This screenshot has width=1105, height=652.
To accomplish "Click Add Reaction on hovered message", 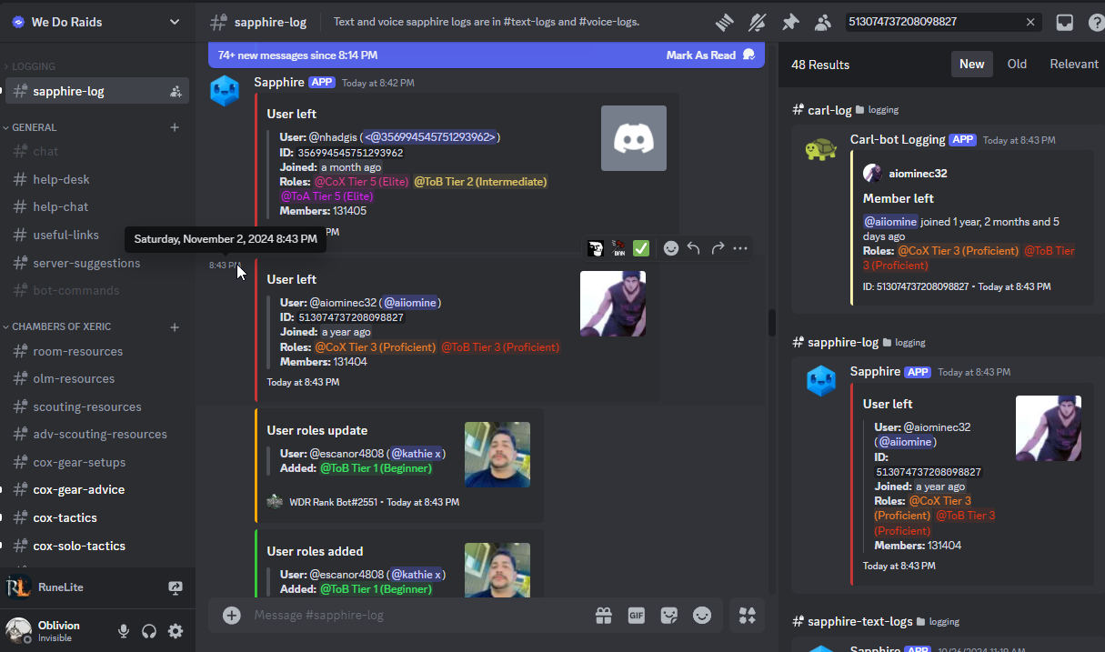I will point(671,248).
